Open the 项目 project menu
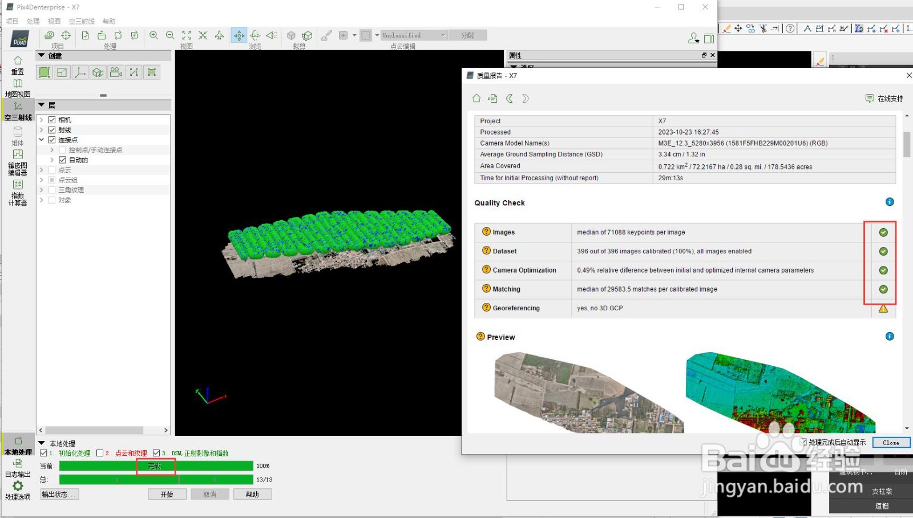 (11, 21)
